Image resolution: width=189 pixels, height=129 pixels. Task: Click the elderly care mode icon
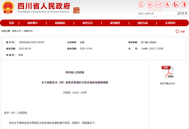[176, 5]
